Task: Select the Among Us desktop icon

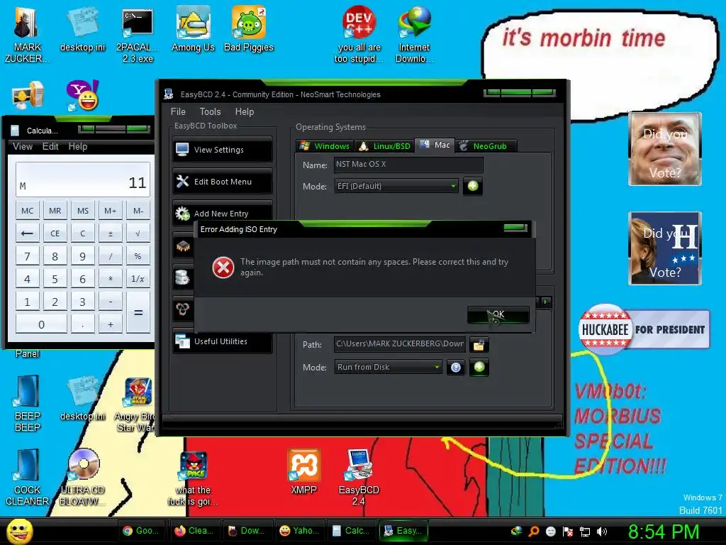Action: (x=193, y=29)
